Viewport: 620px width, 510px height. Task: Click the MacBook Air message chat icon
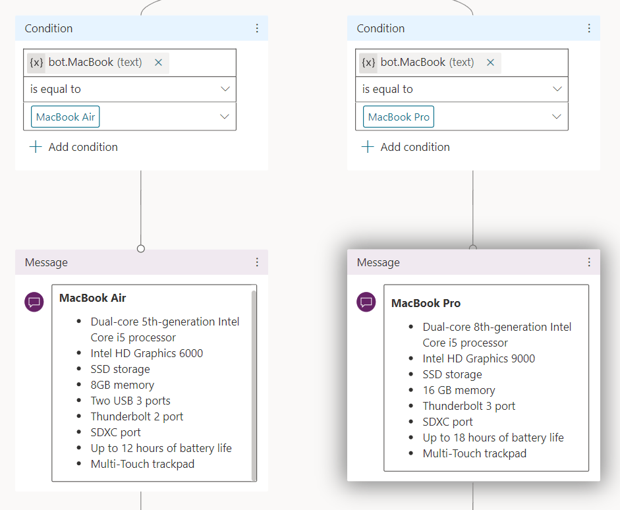click(x=35, y=302)
